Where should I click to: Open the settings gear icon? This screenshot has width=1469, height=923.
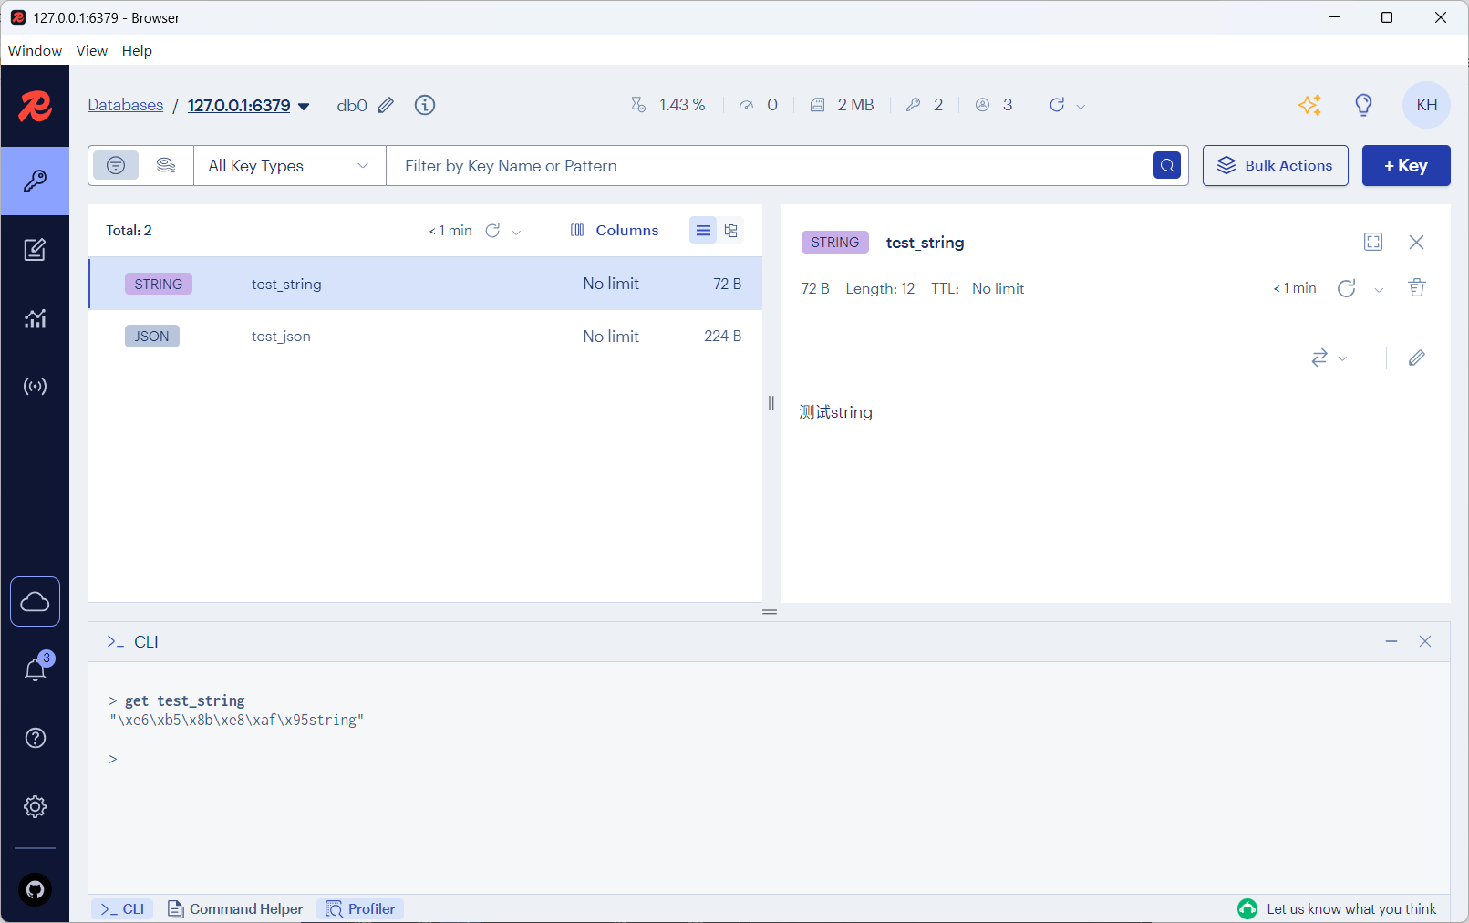click(x=35, y=806)
